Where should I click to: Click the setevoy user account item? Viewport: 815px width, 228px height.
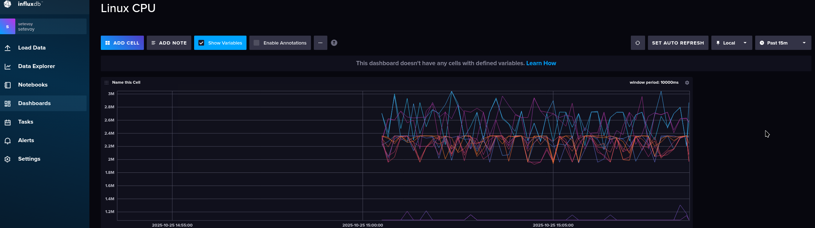[x=43, y=27]
